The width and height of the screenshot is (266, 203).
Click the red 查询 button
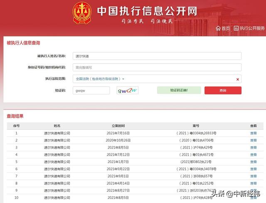click(x=223, y=90)
